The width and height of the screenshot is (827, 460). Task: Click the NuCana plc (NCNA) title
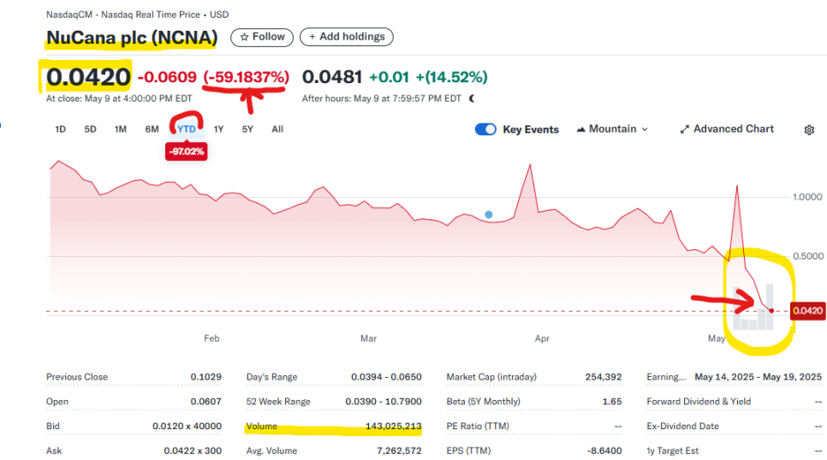coord(131,38)
